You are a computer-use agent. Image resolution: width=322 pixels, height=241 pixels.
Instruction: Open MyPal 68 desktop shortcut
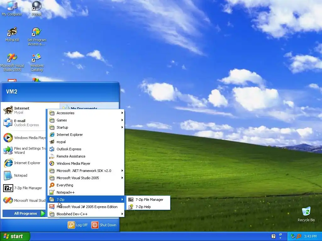12,35
